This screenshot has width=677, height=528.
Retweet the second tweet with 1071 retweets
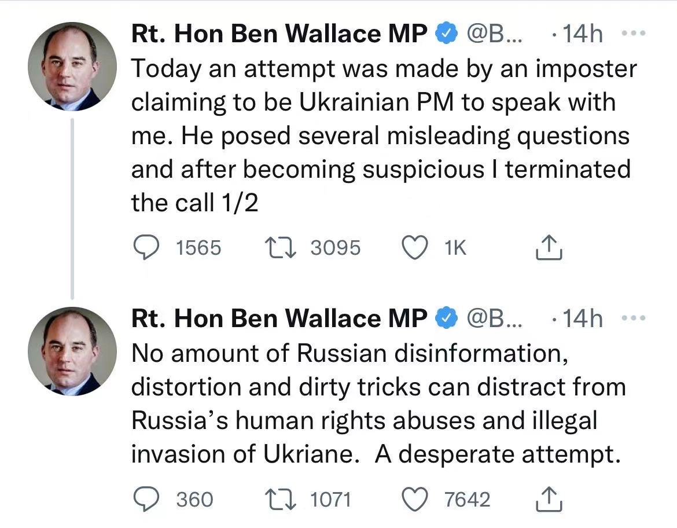point(279,499)
